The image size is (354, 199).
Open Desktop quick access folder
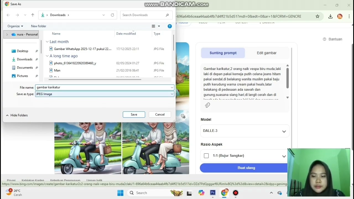coord(22,51)
